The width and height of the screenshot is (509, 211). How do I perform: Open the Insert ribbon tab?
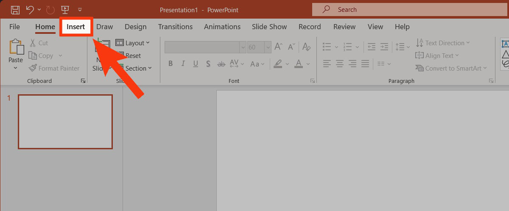click(76, 27)
